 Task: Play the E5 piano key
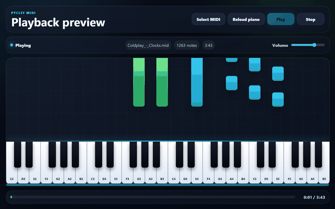(x=278, y=176)
